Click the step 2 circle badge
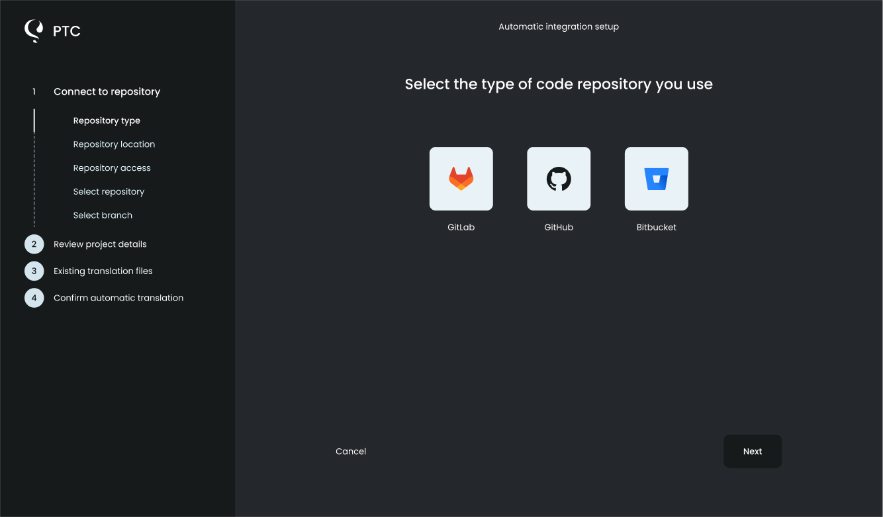 pyautogui.click(x=34, y=244)
